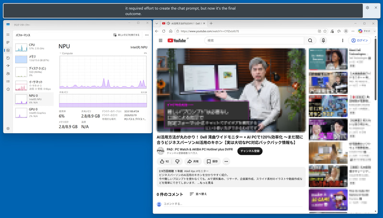Open Services page icon in Task Manager
Screen dimensions: 383x218
click(8, 89)
